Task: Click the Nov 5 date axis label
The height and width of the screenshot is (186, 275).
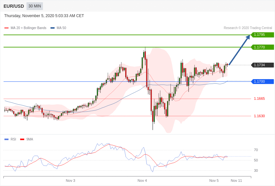Action: pos(214,181)
